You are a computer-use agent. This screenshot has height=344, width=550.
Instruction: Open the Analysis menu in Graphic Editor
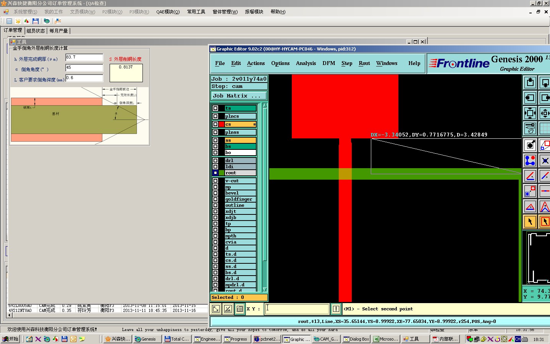306,63
